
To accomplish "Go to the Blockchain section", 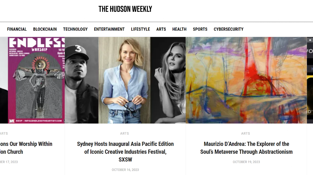I will [x=45, y=29].
